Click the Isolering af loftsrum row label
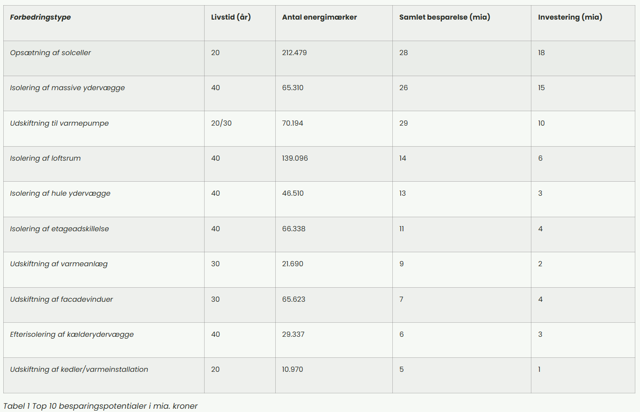 point(45,158)
